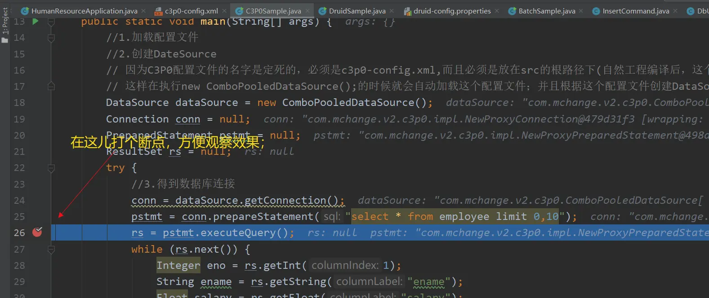Click line number 18 in the gutter
Viewport: 709px width, 298px height.
coord(19,103)
